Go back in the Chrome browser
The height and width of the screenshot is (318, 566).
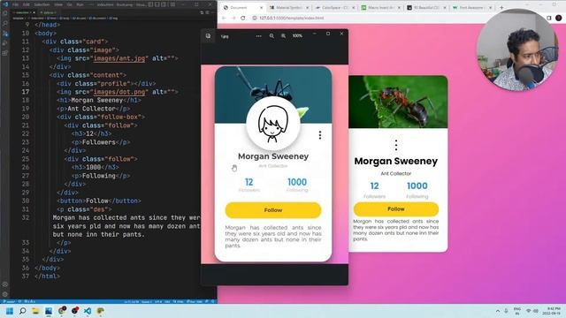pos(224,18)
